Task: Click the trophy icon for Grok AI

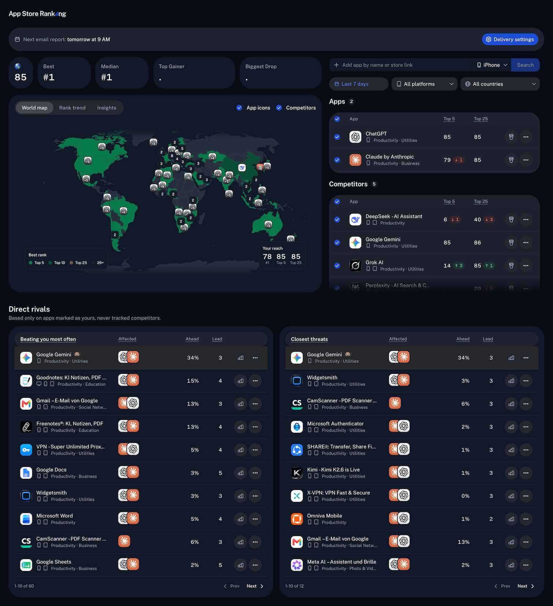Action: point(511,266)
